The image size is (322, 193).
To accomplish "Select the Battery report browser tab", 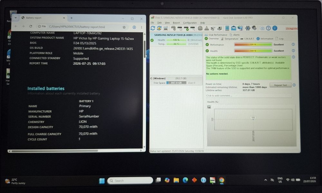I will pos(43,18).
